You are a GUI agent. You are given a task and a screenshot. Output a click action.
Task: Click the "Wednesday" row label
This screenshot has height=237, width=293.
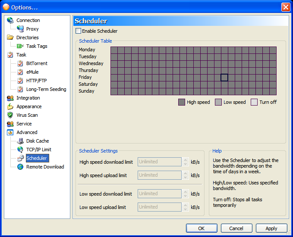tap(91, 63)
